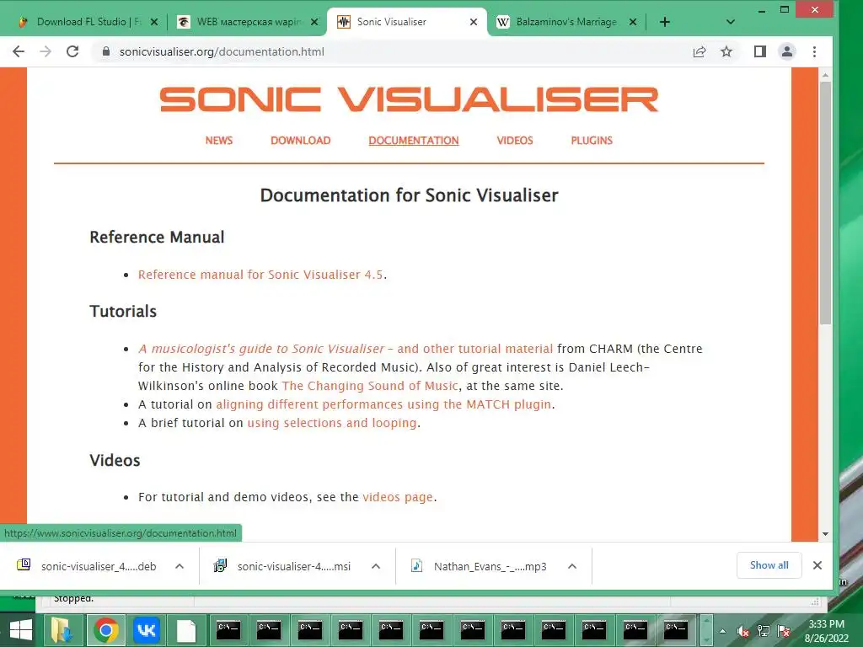Viewport: 863px width, 647px height.
Task: Expand options for the .deb download
Action: point(180,566)
